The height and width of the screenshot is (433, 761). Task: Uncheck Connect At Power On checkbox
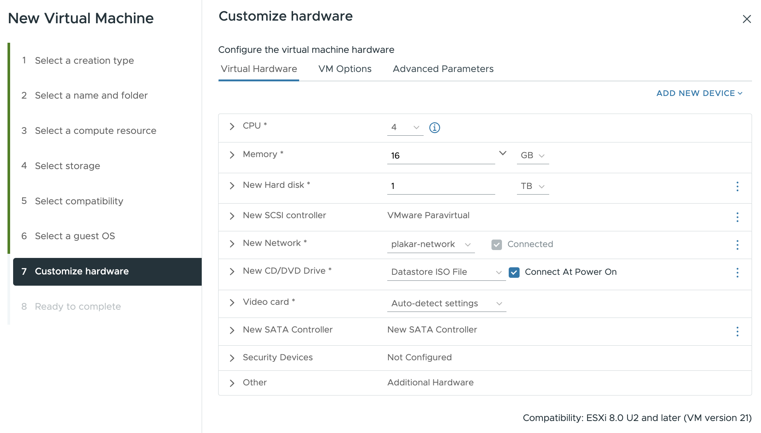[x=514, y=273]
